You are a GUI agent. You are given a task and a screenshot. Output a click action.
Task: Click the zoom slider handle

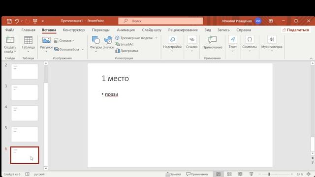tap(269, 174)
